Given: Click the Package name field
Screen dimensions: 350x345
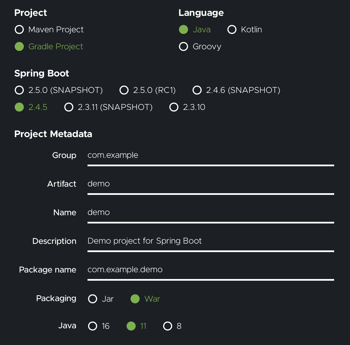Looking at the screenshot, I should click(211, 270).
